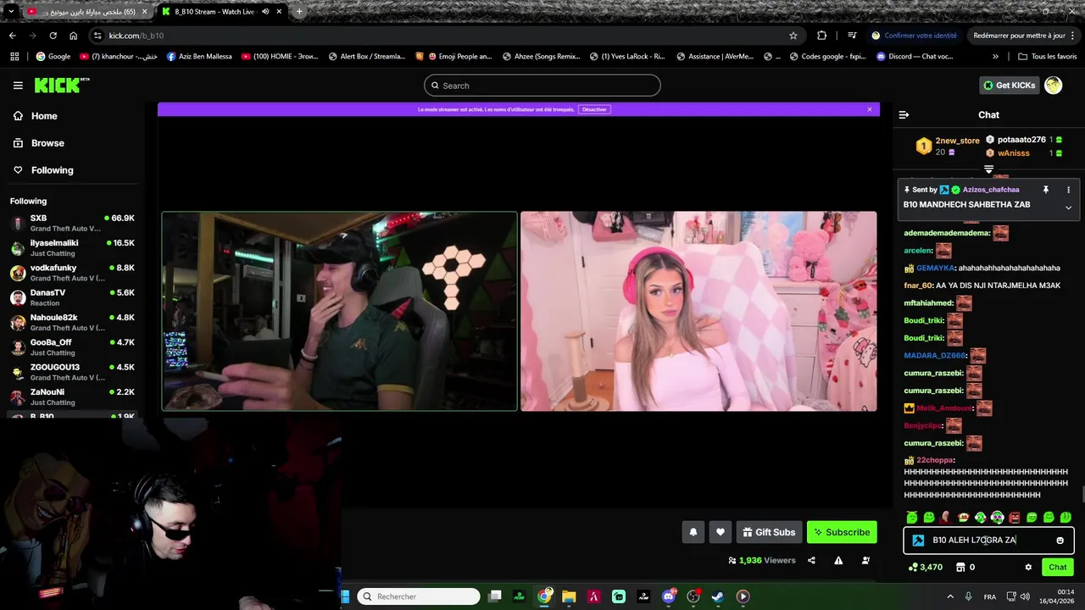1085x610 pixels.
Task: Click the chat message input field
Action: point(988,541)
